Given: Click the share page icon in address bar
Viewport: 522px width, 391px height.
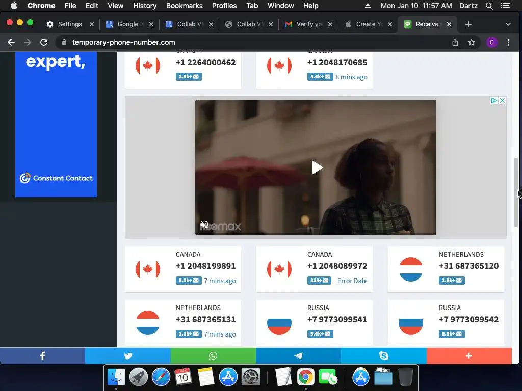Looking at the screenshot, I should [x=455, y=42].
